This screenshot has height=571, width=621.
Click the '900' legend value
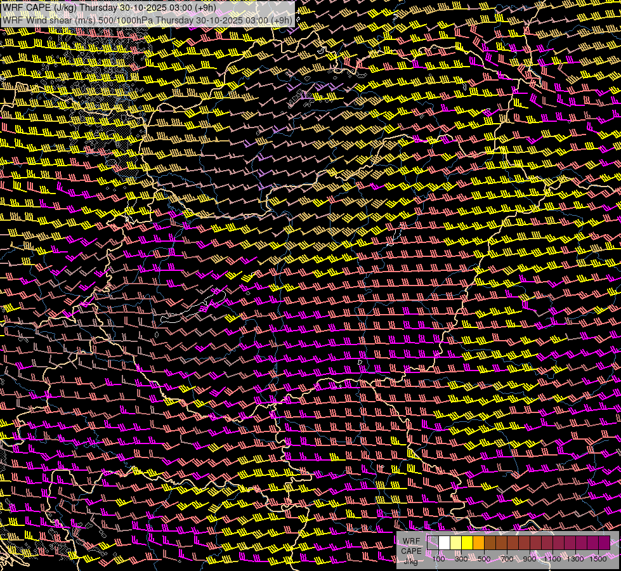tap(530, 559)
